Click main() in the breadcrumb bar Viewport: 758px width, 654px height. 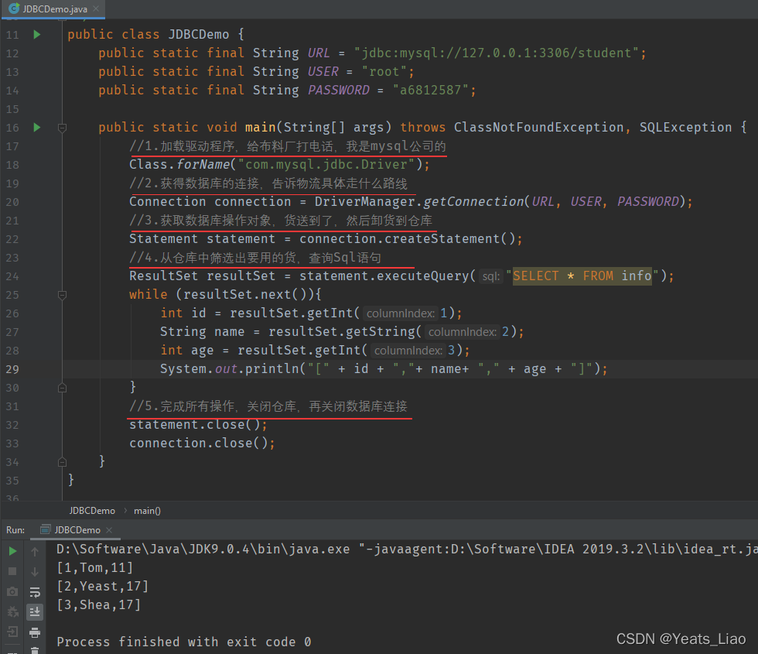click(x=147, y=511)
